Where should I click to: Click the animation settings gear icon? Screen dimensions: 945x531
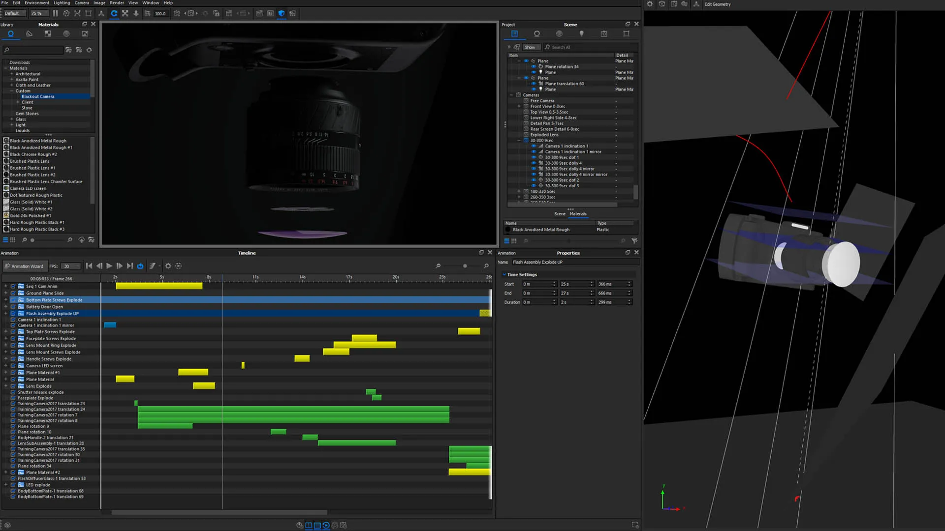[x=168, y=266]
